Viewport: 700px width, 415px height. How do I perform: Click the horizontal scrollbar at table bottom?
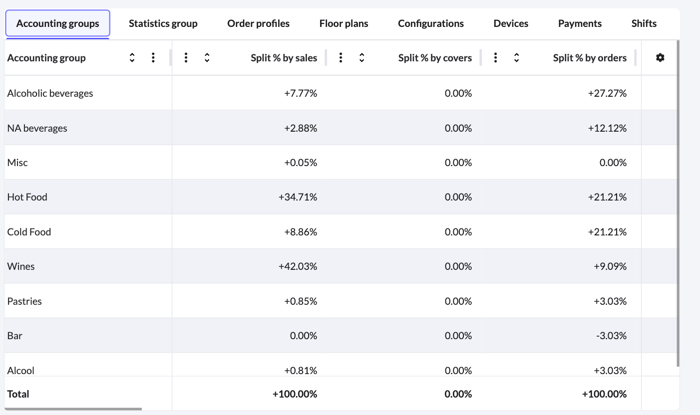click(x=75, y=409)
